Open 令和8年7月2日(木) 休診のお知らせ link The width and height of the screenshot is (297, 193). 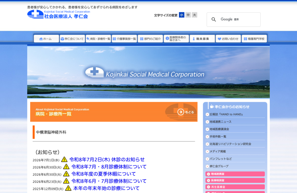point(107,159)
